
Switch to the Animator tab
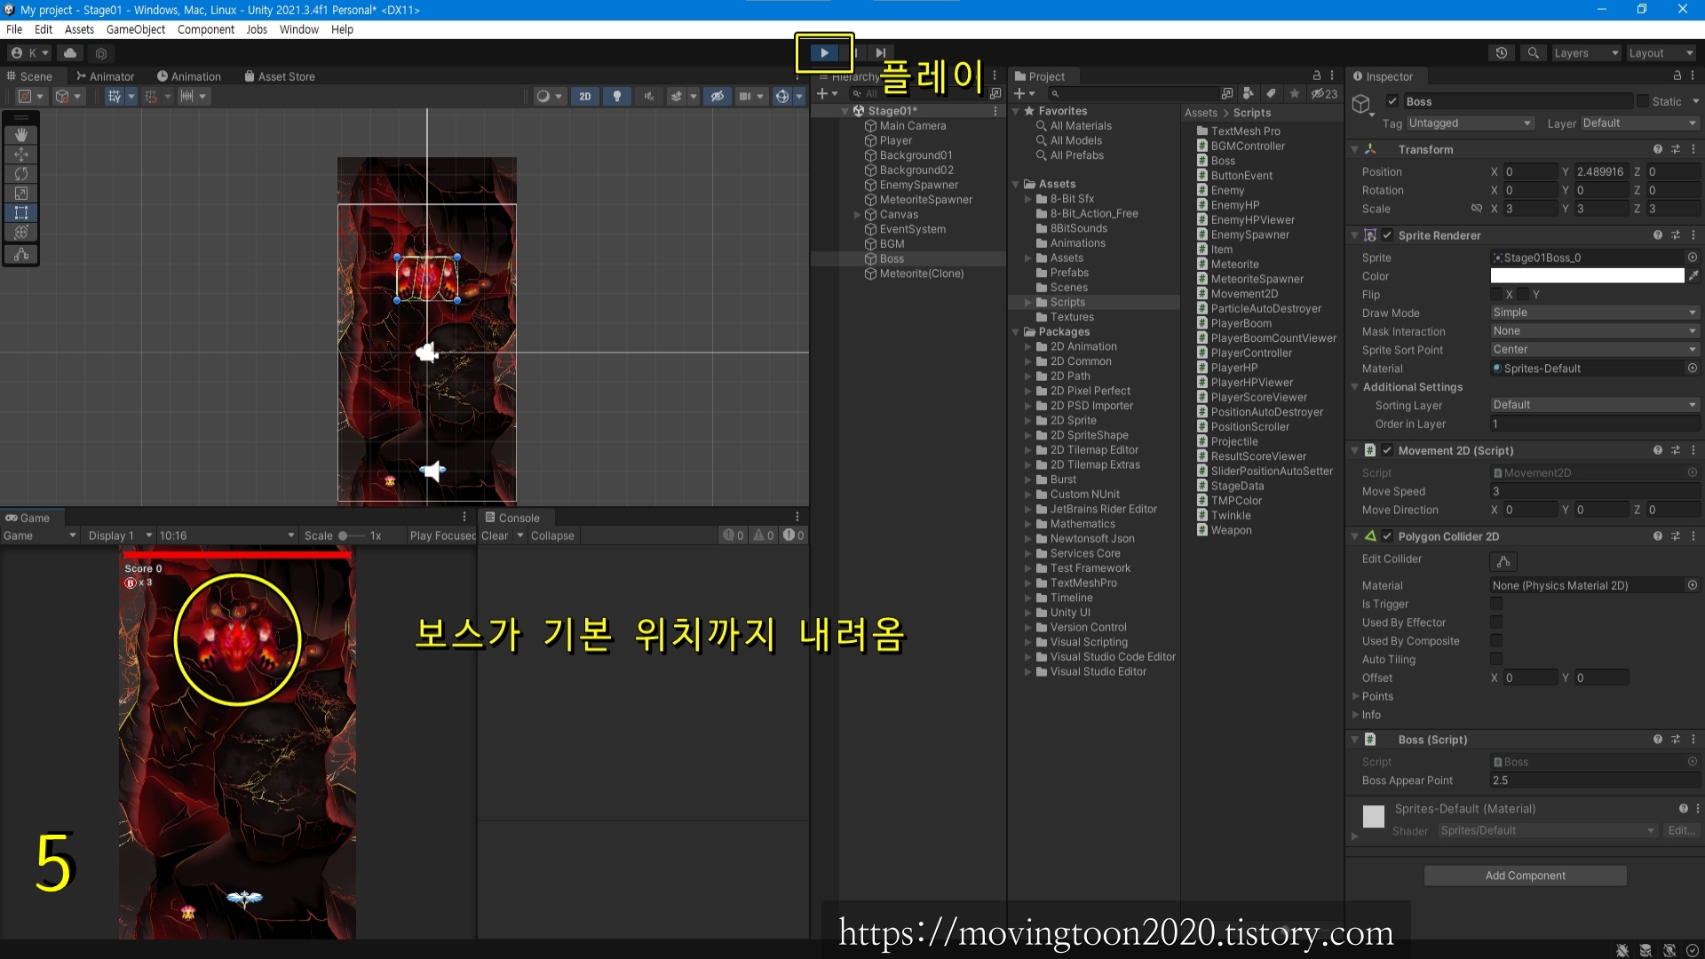click(106, 76)
